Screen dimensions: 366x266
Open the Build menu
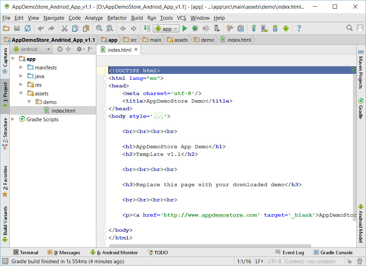pyautogui.click(x=137, y=18)
